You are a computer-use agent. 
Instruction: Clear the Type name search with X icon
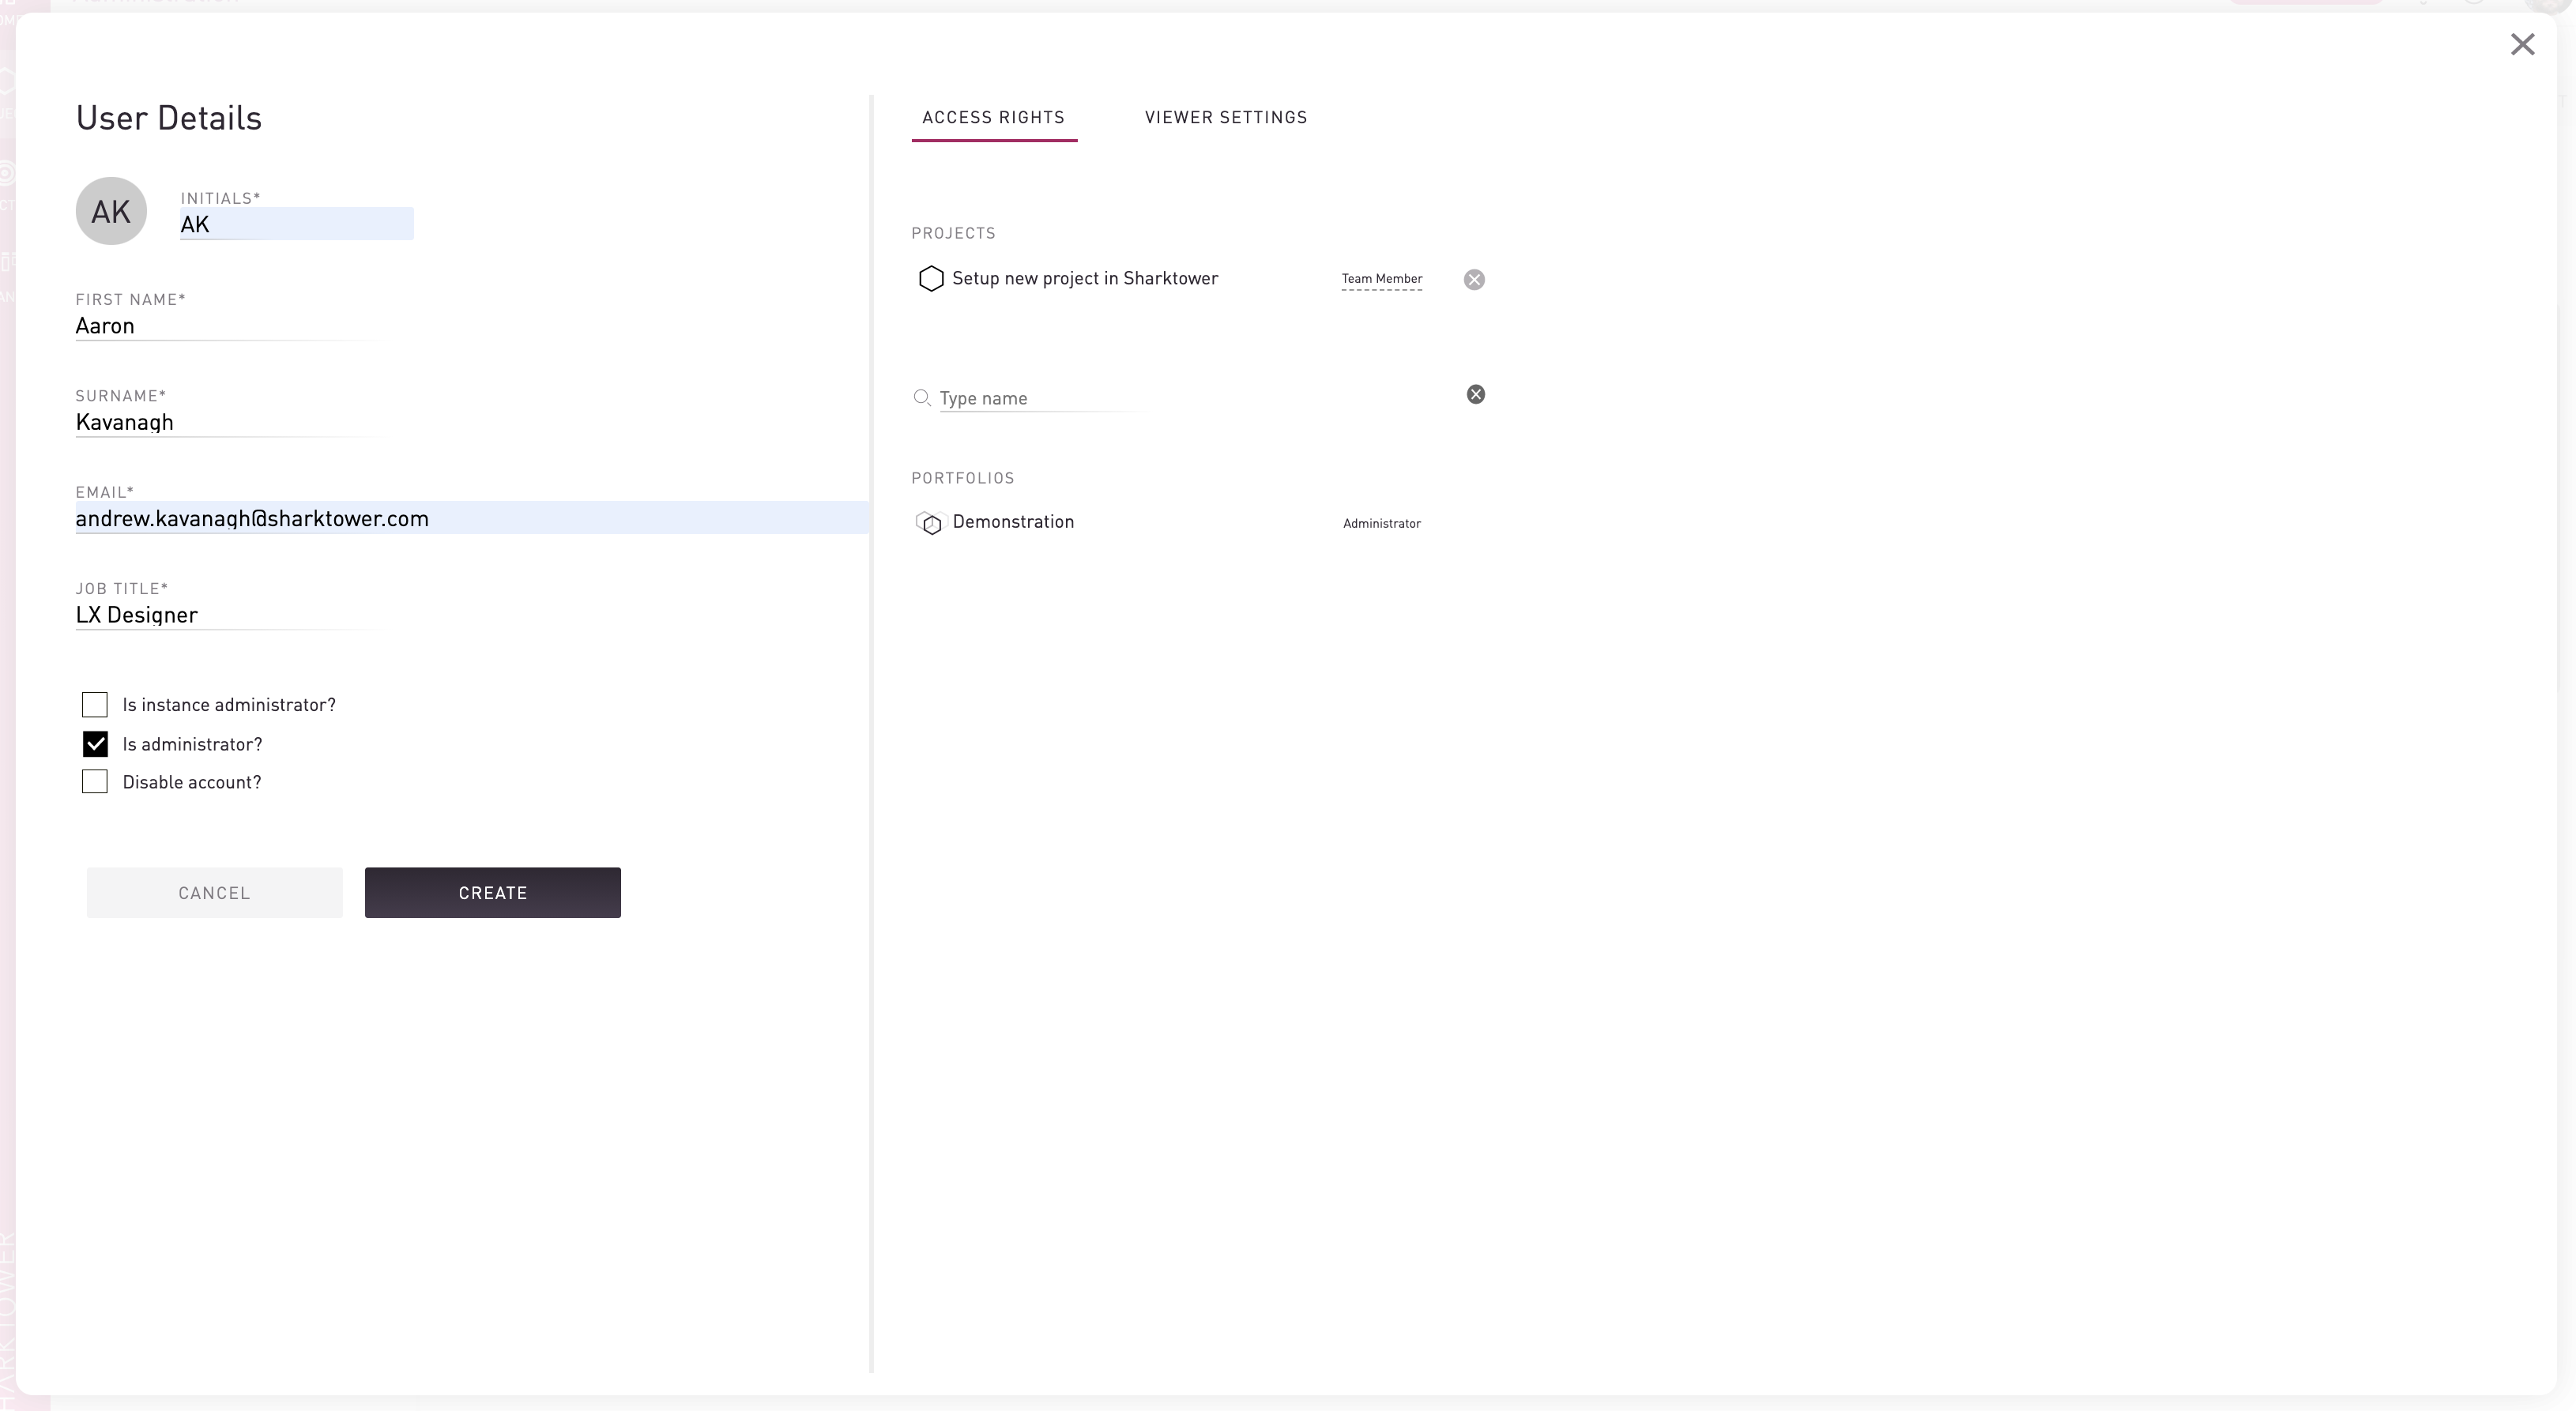[x=1475, y=395]
